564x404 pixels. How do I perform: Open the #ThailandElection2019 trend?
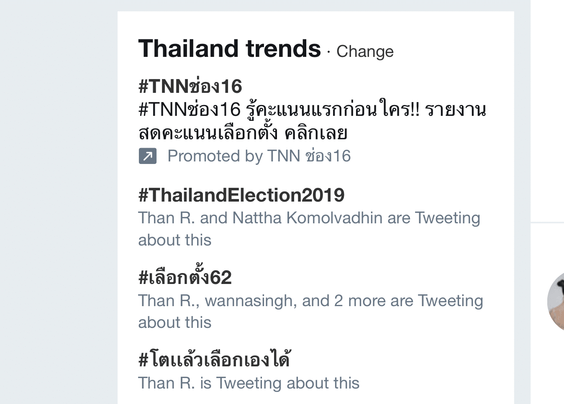click(x=241, y=195)
